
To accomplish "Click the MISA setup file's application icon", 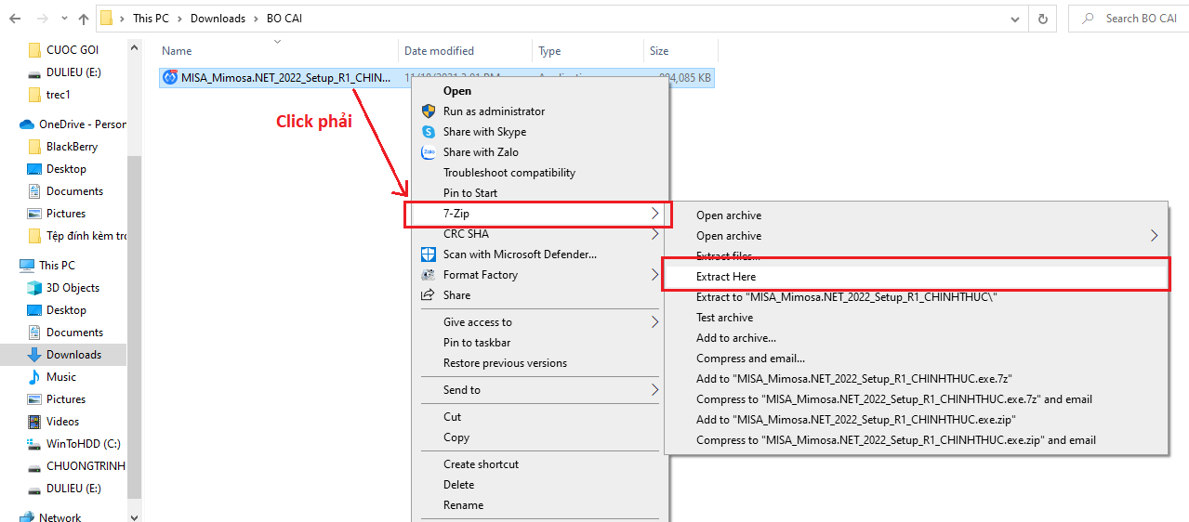I will (170, 78).
